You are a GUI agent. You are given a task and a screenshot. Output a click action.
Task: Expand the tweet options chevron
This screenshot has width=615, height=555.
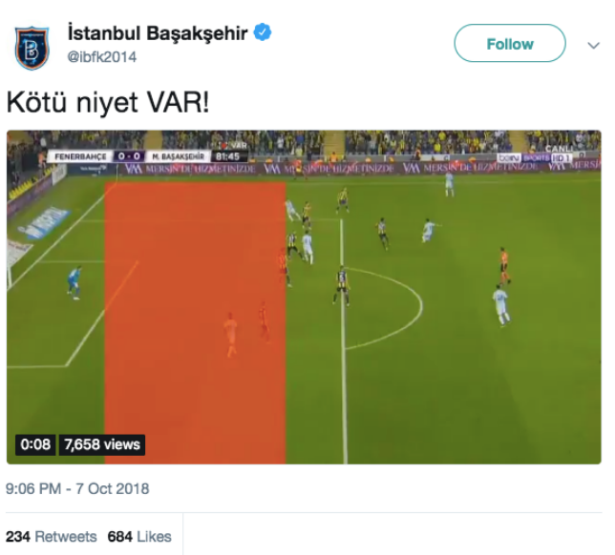(x=593, y=46)
